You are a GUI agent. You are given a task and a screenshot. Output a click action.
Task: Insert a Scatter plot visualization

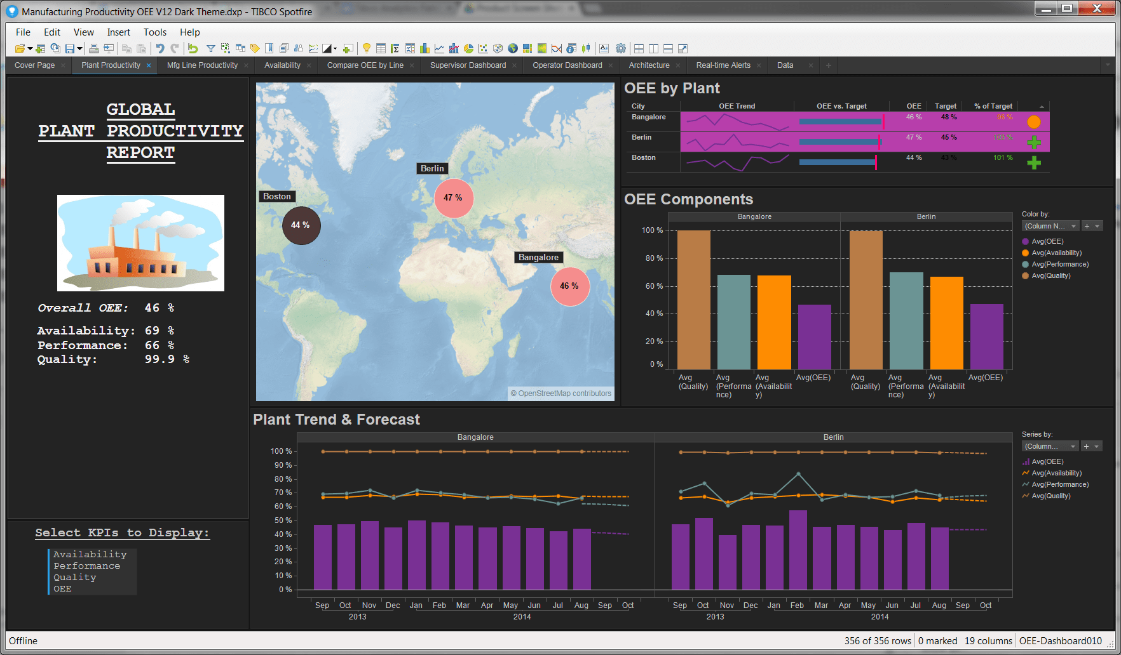tap(483, 48)
